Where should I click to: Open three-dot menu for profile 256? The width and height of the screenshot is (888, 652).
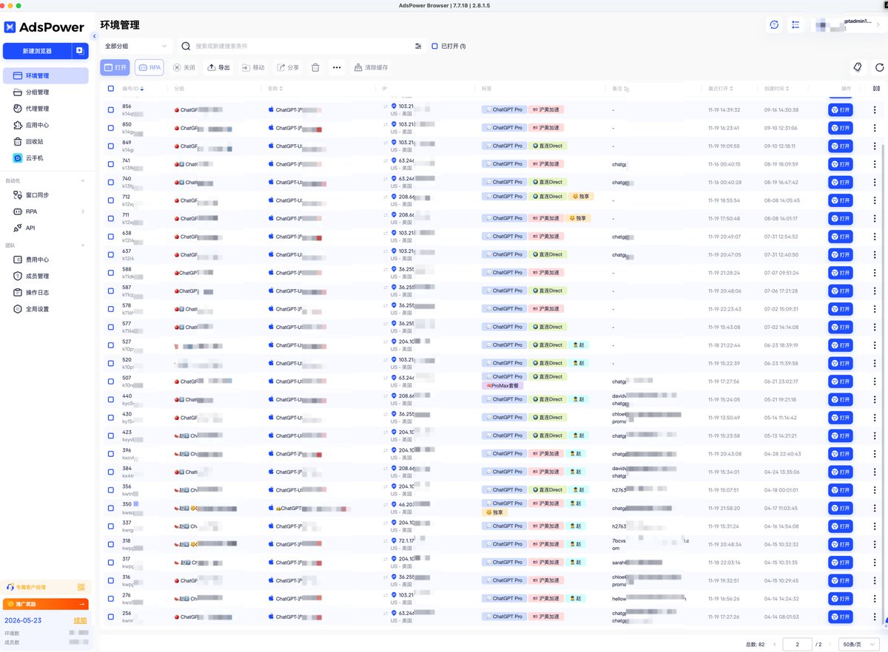tap(875, 617)
